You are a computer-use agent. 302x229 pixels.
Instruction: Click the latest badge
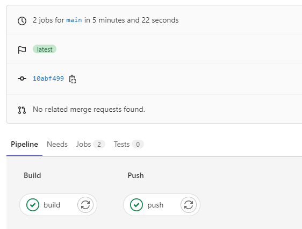tap(45, 49)
